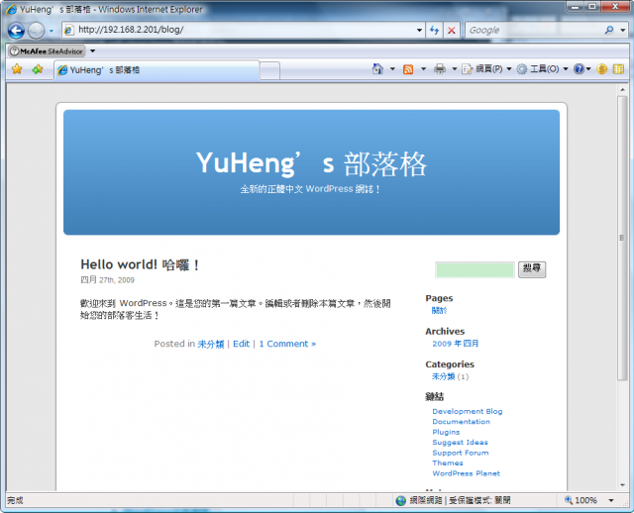
Task: Click the scrollbar up arrow
Action: pyautogui.click(x=622, y=90)
